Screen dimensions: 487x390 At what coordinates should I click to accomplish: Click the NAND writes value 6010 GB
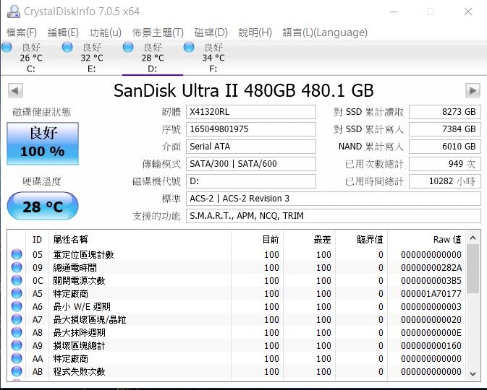pyautogui.click(x=445, y=147)
